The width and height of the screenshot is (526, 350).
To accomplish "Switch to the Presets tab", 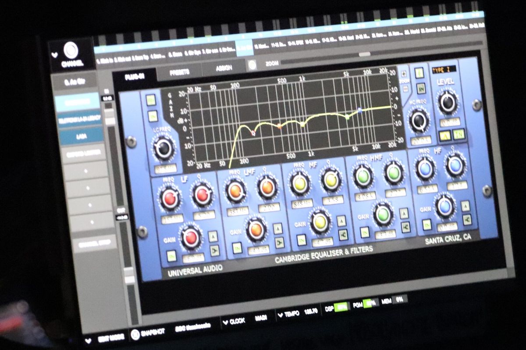I will (x=179, y=72).
